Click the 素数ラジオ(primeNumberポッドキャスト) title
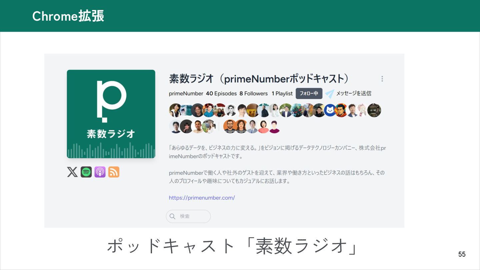The width and height of the screenshot is (480, 270). point(259,79)
